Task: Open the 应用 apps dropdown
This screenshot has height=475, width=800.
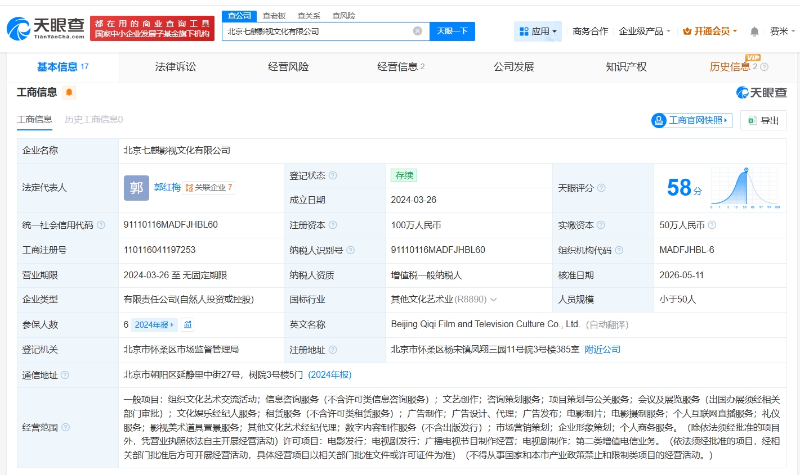Action: pos(538,31)
